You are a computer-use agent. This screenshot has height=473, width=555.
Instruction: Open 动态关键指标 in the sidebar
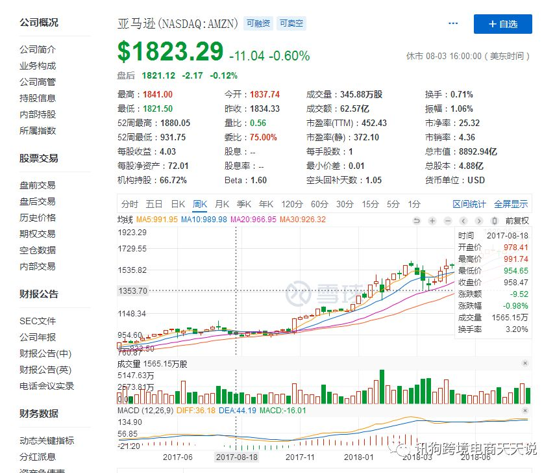(x=47, y=441)
